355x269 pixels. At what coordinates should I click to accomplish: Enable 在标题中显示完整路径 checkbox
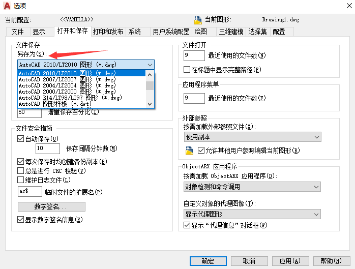click(187, 69)
